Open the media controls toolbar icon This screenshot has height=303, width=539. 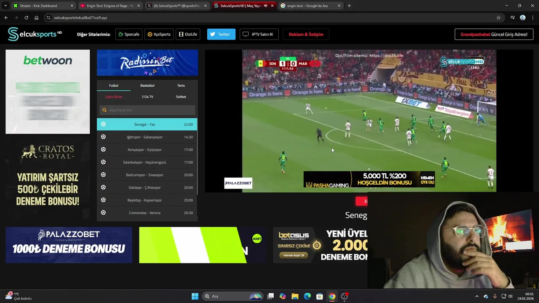[512, 18]
